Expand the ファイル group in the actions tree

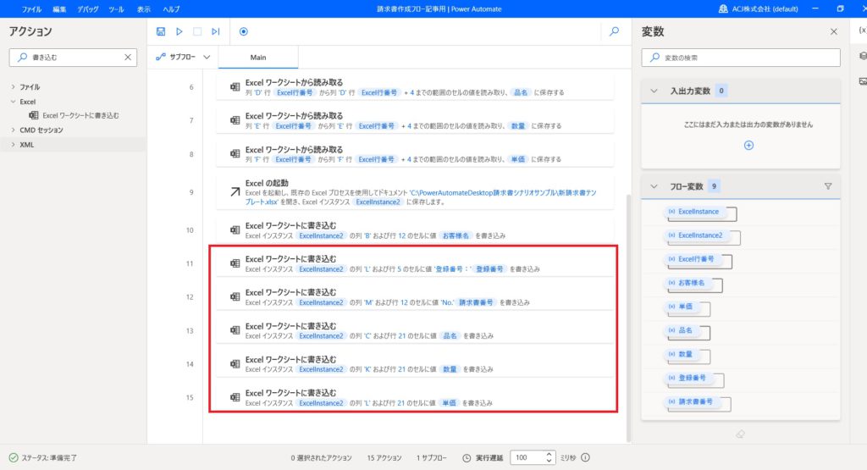pyautogui.click(x=13, y=87)
